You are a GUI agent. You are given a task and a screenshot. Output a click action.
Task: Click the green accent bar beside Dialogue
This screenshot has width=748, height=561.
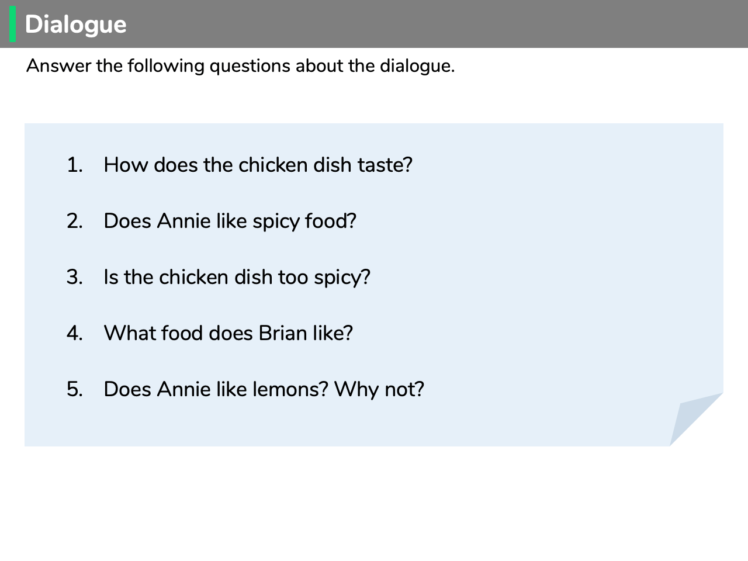coord(13,24)
